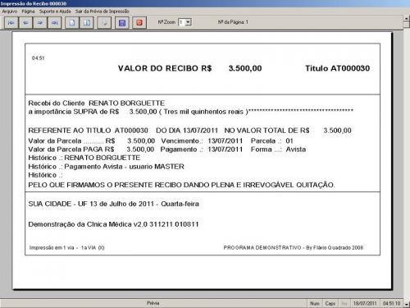Image resolution: width=410 pixels, height=308 pixels.
Task: Click the Titulo AT000030 heading
Action: pyautogui.click(x=337, y=68)
